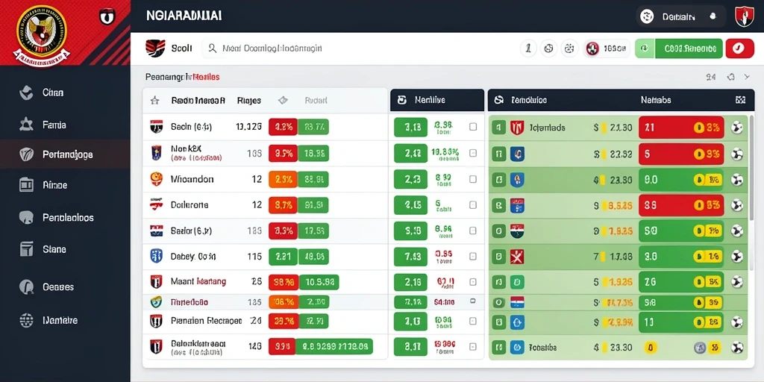Tick the checkbox next to 2.16 odds
Screen dimensions: 764x382
click(472, 281)
